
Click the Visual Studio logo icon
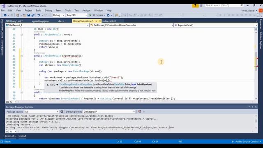point(3,6)
